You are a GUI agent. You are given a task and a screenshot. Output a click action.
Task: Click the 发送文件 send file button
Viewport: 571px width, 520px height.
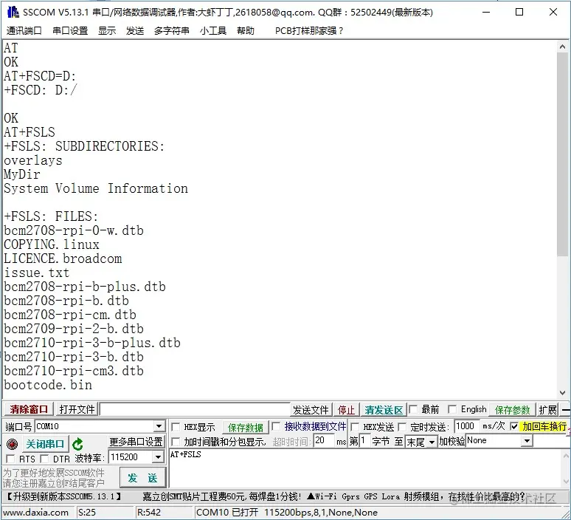coord(311,410)
